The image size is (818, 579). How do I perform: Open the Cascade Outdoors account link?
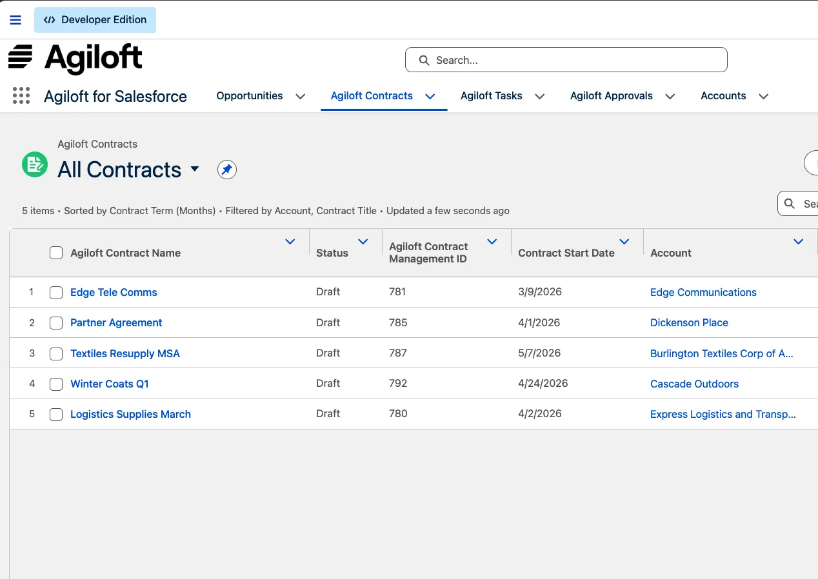point(694,384)
